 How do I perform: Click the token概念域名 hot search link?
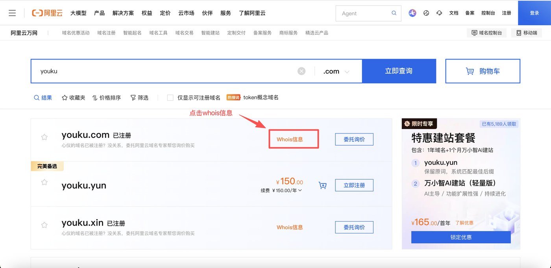click(261, 98)
